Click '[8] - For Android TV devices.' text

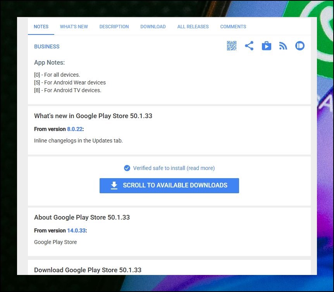coord(68,90)
